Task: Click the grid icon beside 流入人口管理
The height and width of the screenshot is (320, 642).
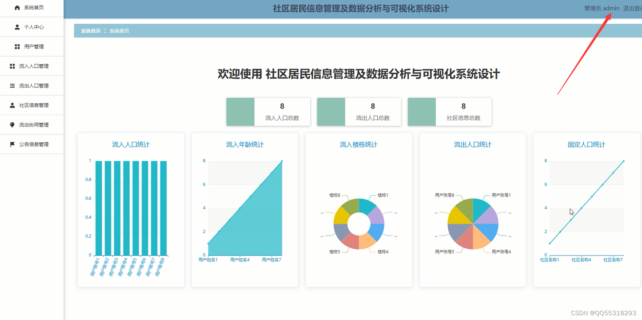Action: click(12, 66)
